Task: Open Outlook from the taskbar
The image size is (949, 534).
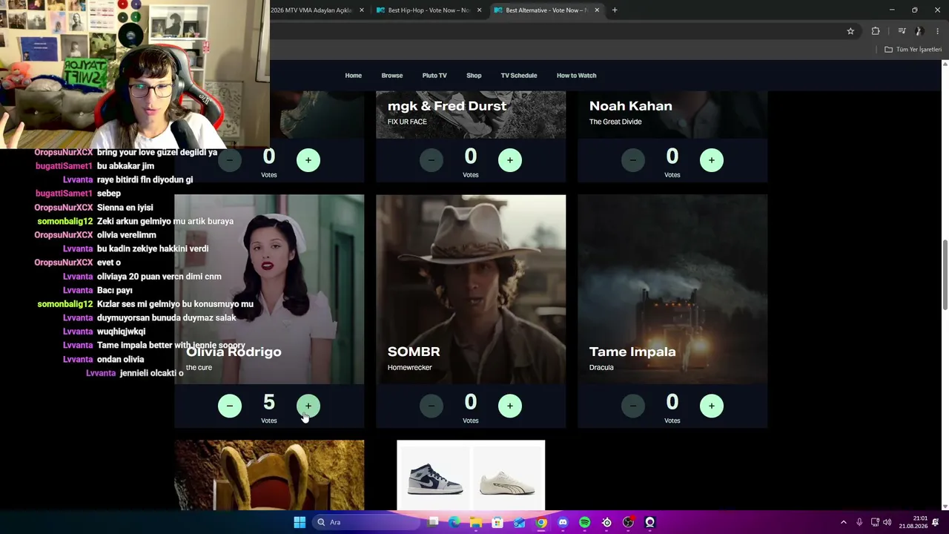Action: [519, 522]
